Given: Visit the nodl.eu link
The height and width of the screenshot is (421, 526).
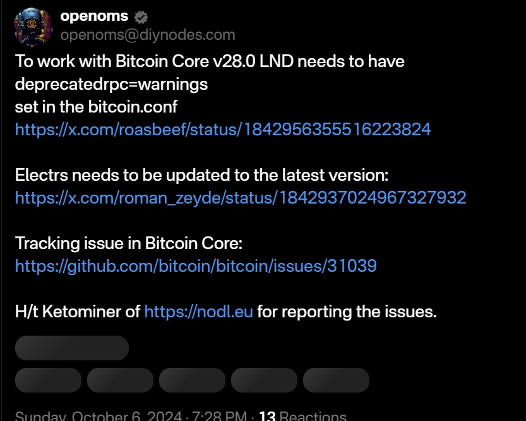Looking at the screenshot, I should 198,312.
